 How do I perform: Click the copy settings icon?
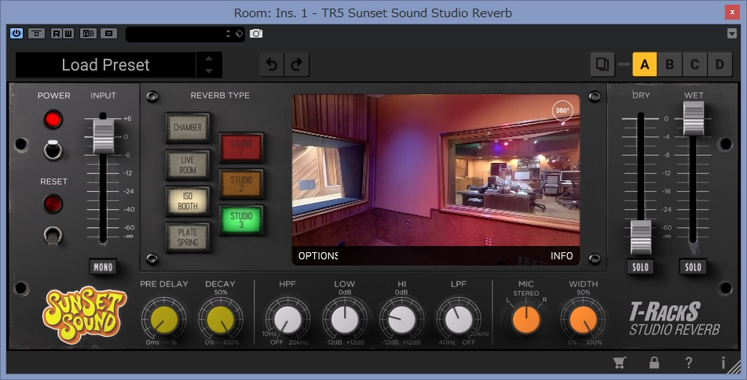602,64
